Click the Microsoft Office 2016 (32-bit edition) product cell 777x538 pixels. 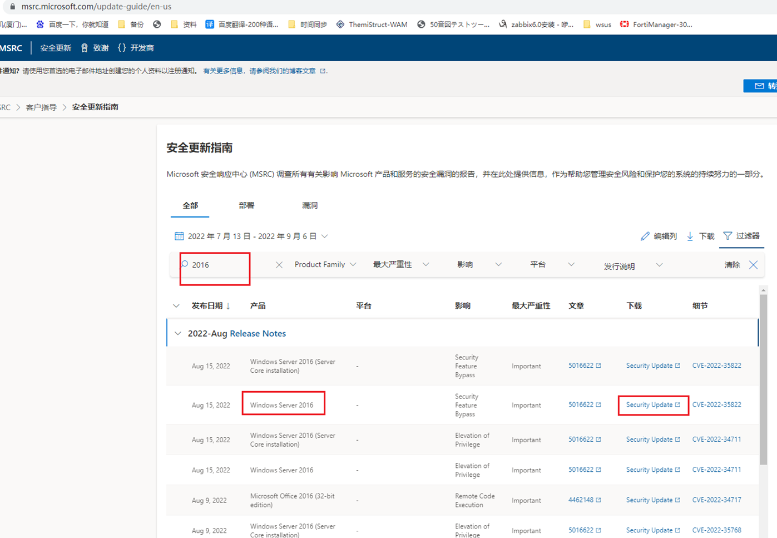click(293, 500)
